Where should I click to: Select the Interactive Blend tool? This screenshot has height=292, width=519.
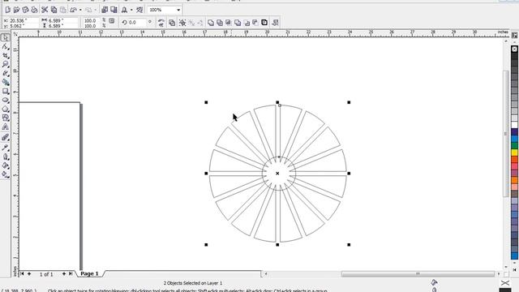(x=5, y=137)
